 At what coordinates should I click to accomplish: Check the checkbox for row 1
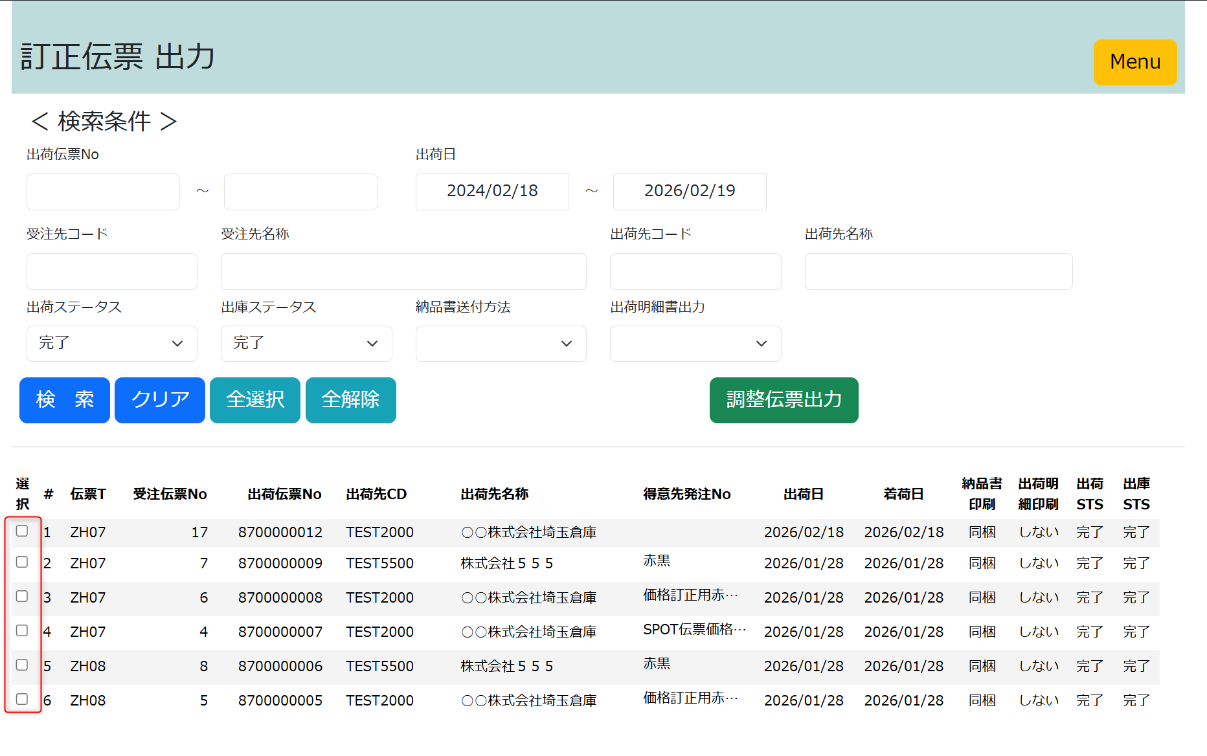click(x=22, y=531)
